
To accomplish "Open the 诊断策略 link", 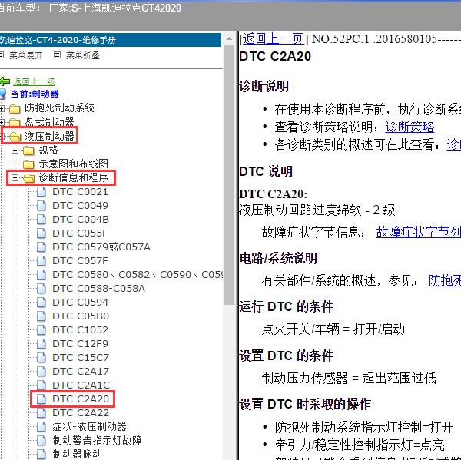I will [x=410, y=127].
